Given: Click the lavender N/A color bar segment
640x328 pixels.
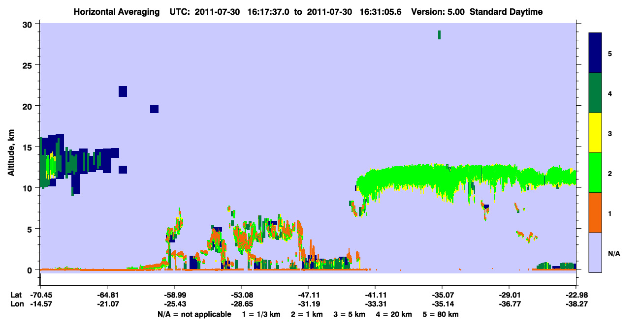Looking at the screenshot, I should [x=595, y=252].
